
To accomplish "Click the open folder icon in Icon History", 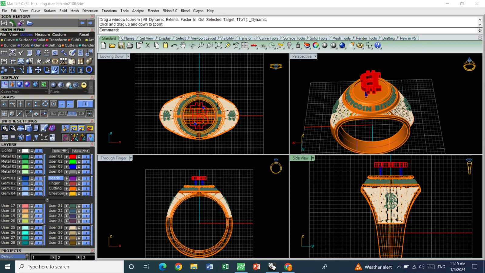I will point(29,23).
